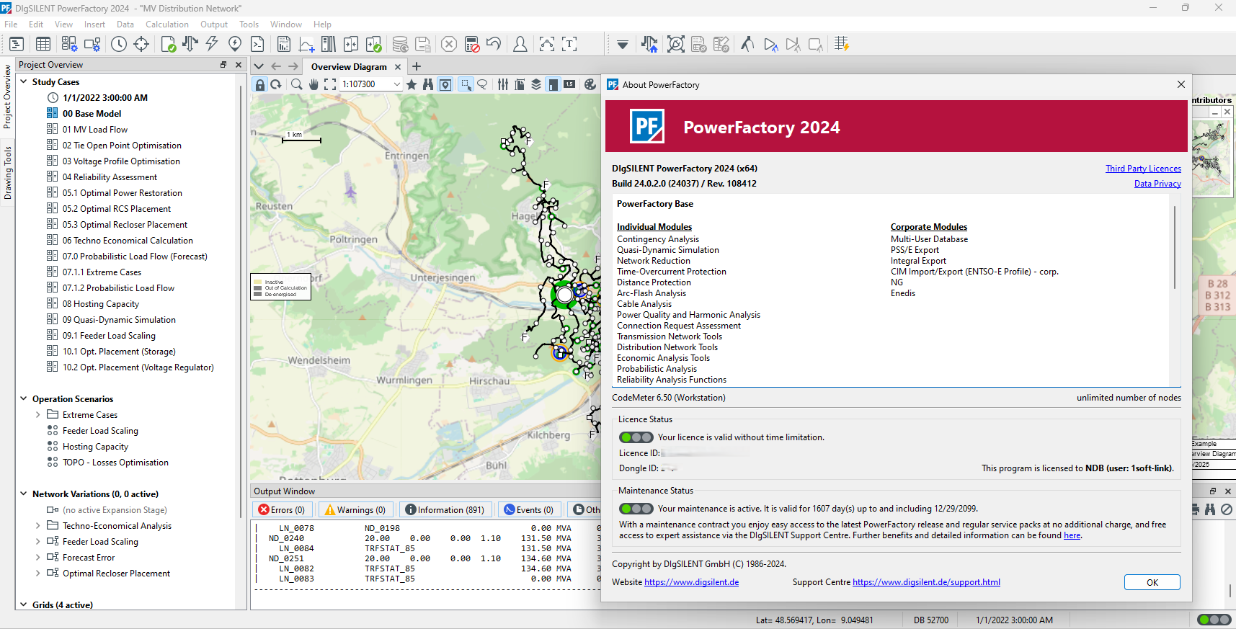Open the Tools menu

tap(249, 24)
